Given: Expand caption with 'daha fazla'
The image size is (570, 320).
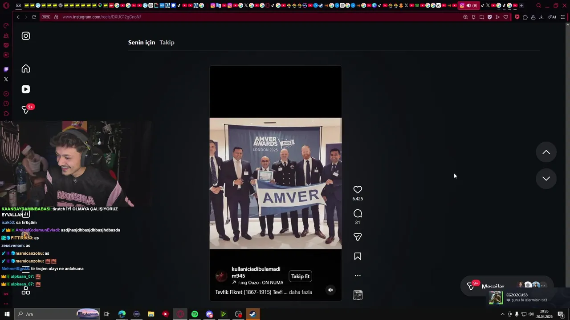Looking at the screenshot, I should (301, 292).
